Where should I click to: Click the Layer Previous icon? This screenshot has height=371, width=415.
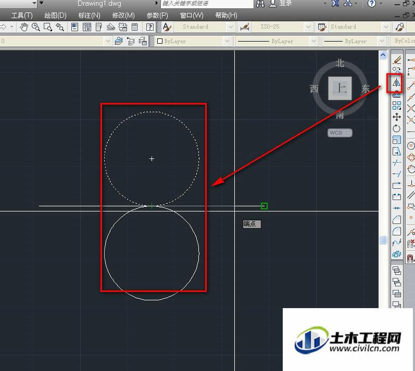(131, 41)
